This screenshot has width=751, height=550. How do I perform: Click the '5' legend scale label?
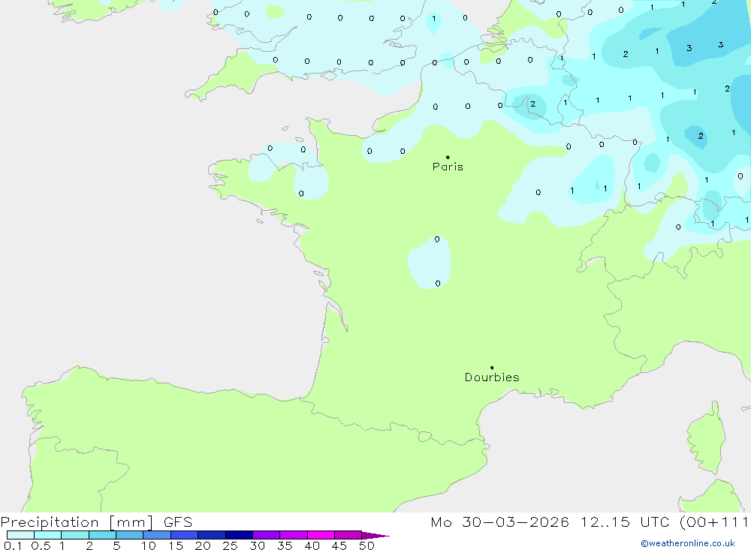[116, 545]
